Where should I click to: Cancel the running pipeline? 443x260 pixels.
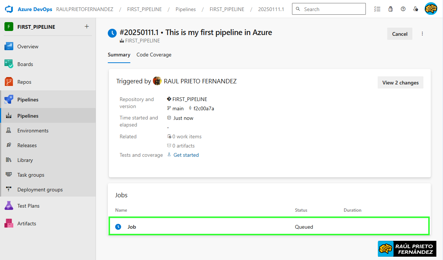(x=399, y=34)
